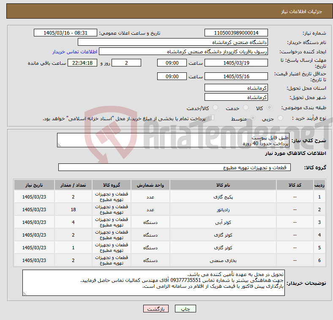Viewport: 333px width, 320px height.
Task: Choose the جزیی purchase process option
Action: pos(280,118)
